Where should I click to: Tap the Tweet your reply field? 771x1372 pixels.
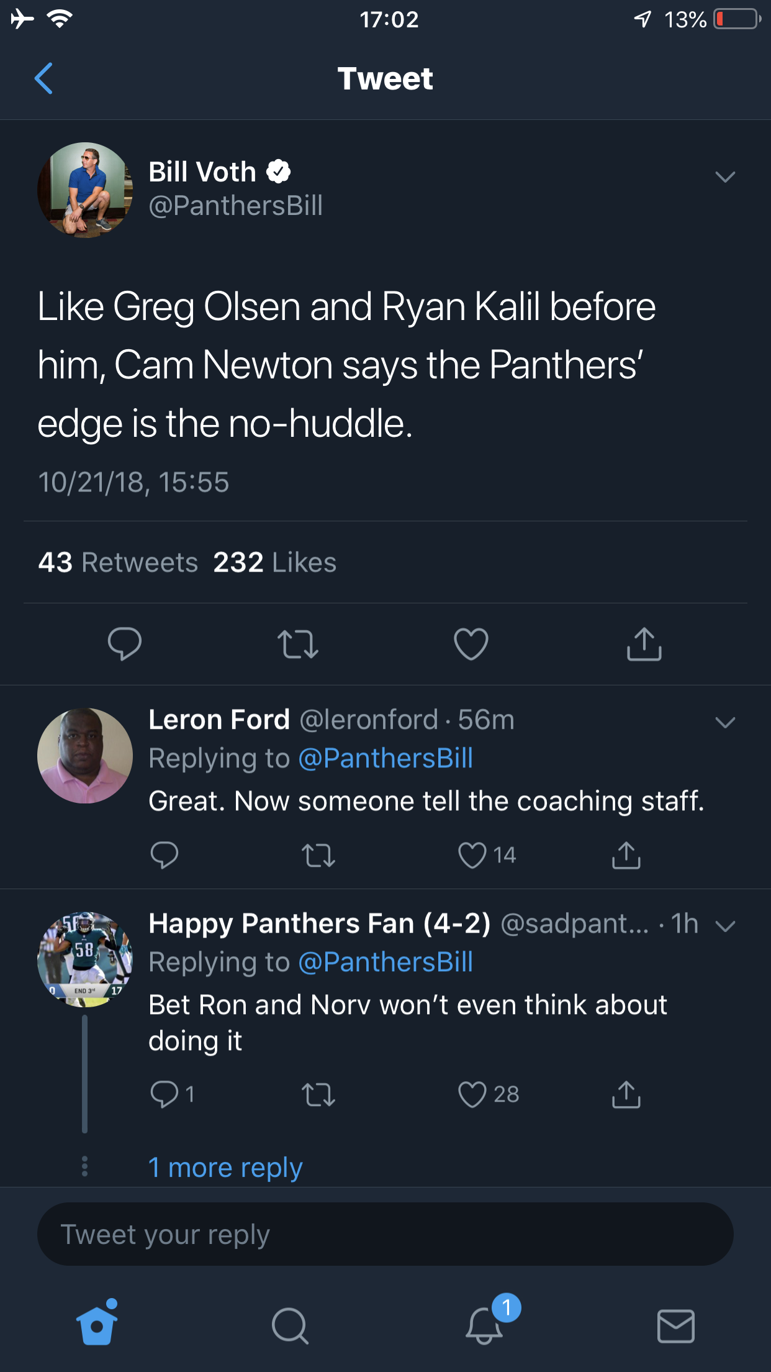coord(385,1235)
